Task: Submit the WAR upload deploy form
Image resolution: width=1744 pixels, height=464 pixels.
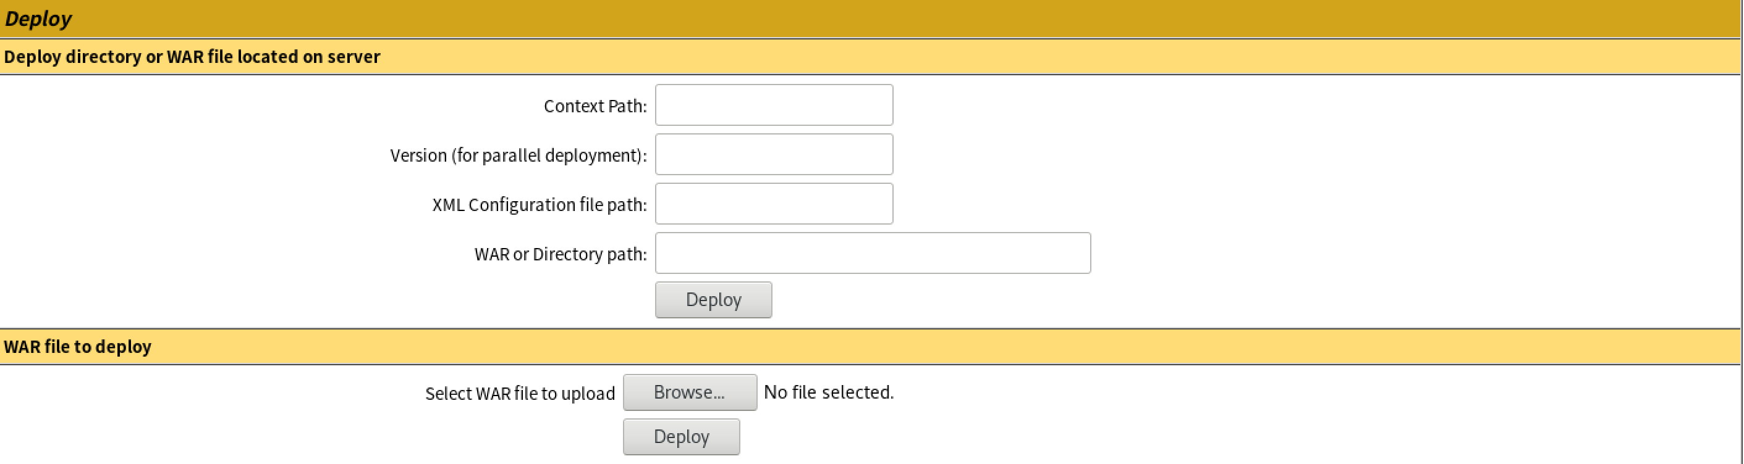Action: point(680,437)
